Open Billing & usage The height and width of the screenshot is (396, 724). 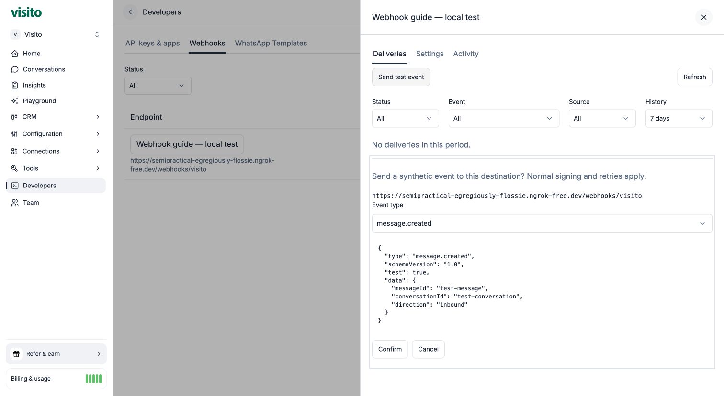(56, 379)
